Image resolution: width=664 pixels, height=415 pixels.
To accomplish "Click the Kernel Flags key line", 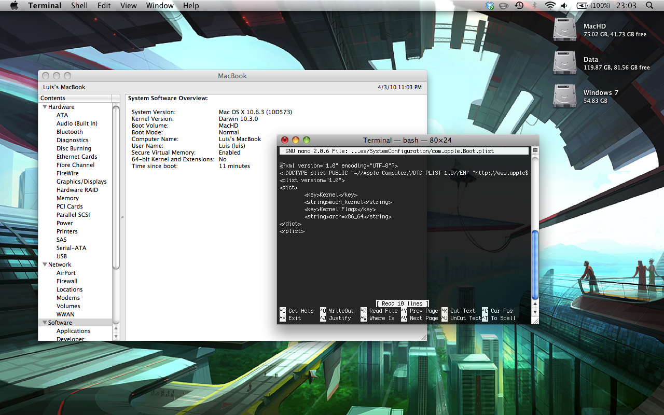I will point(340,210).
